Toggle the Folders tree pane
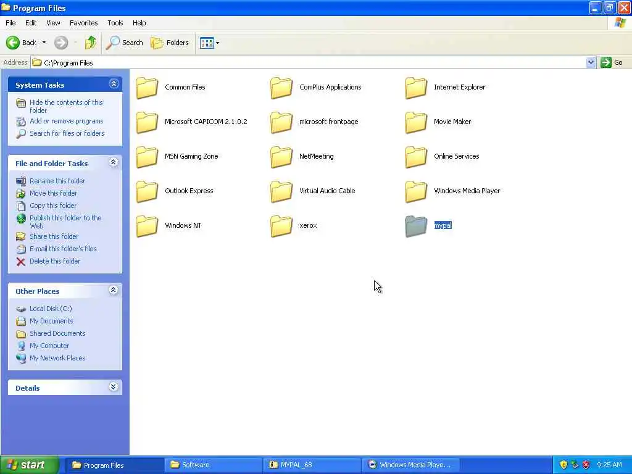 point(169,43)
